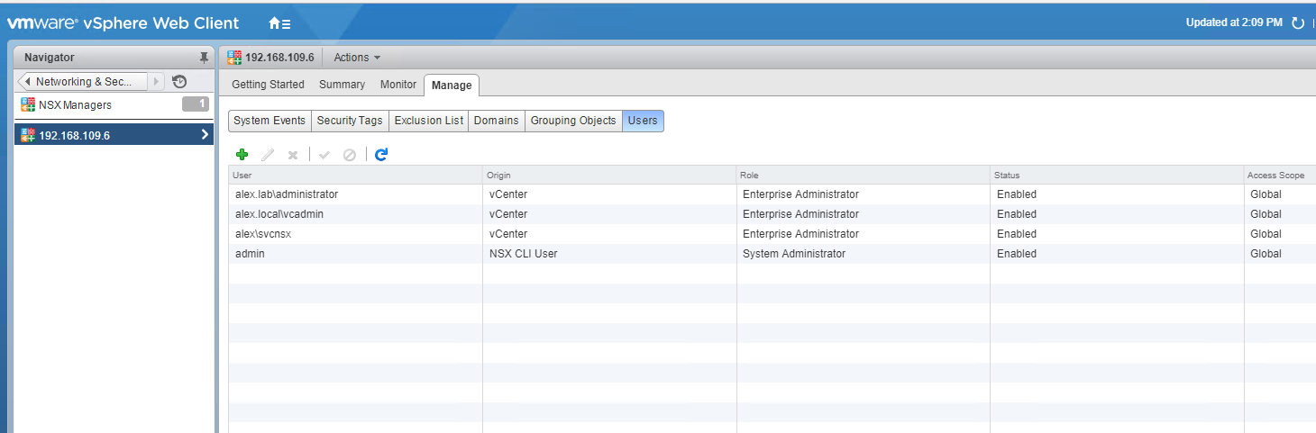This screenshot has height=433, width=1316.
Task: Select the Security Tags sub-tab
Action: (350, 121)
